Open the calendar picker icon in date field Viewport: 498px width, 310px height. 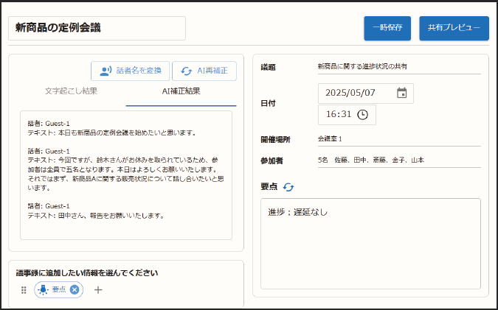(402, 93)
